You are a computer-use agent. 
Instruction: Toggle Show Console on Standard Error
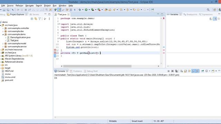198,71
